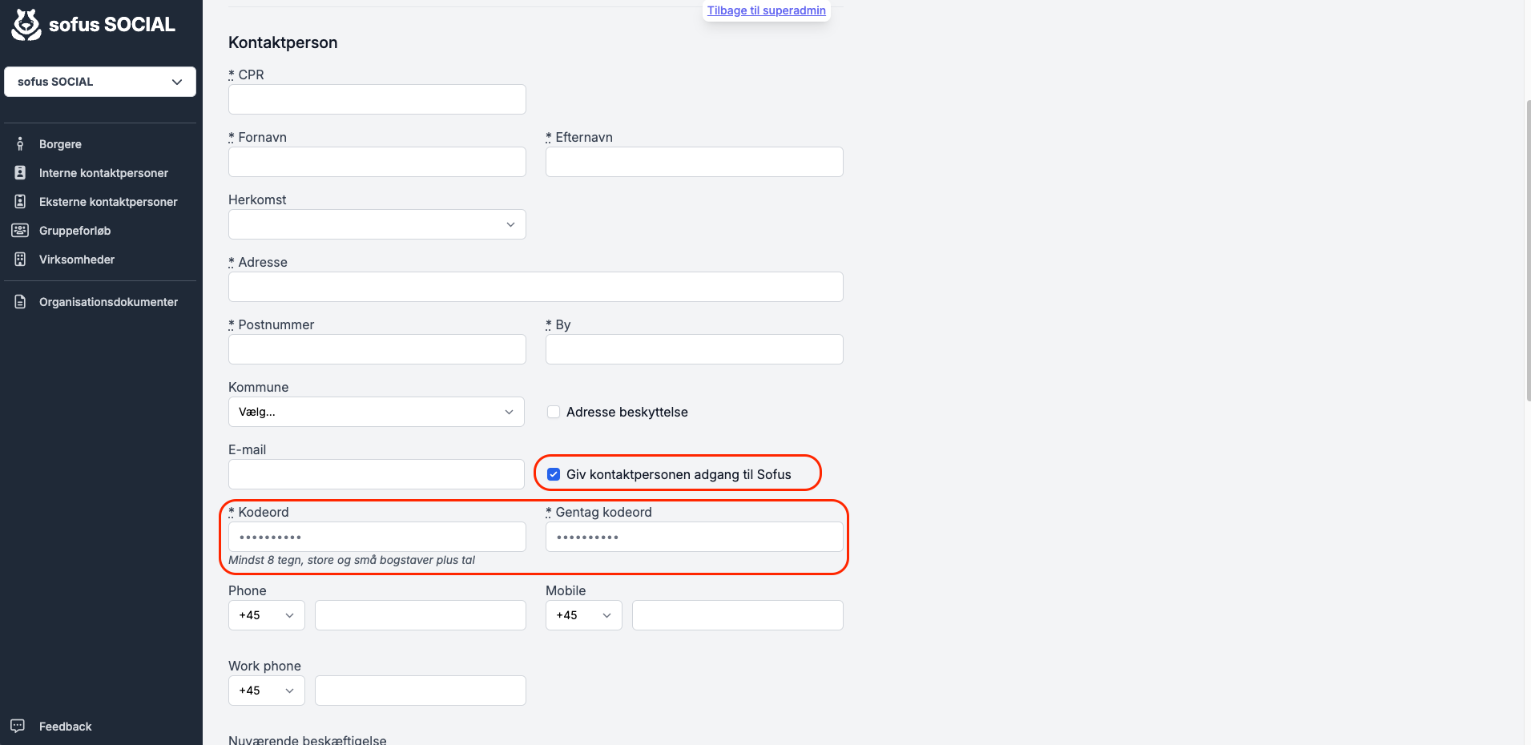This screenshot has width=1531, height=745.
Task: Focus the CPR input field
Action: (x=377, y=99)
